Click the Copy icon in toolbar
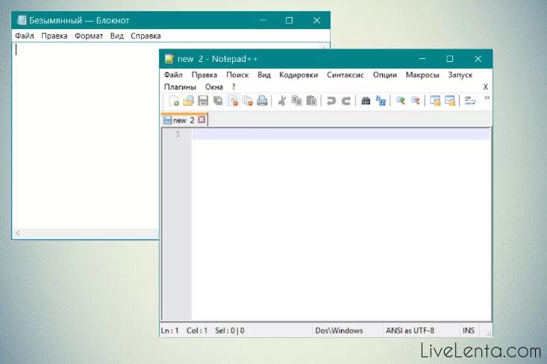547x364 pixels. pos(297,101)
